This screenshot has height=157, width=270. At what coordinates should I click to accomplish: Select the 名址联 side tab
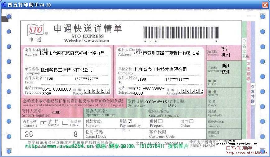pyautogui.click(x=244, y=49)
